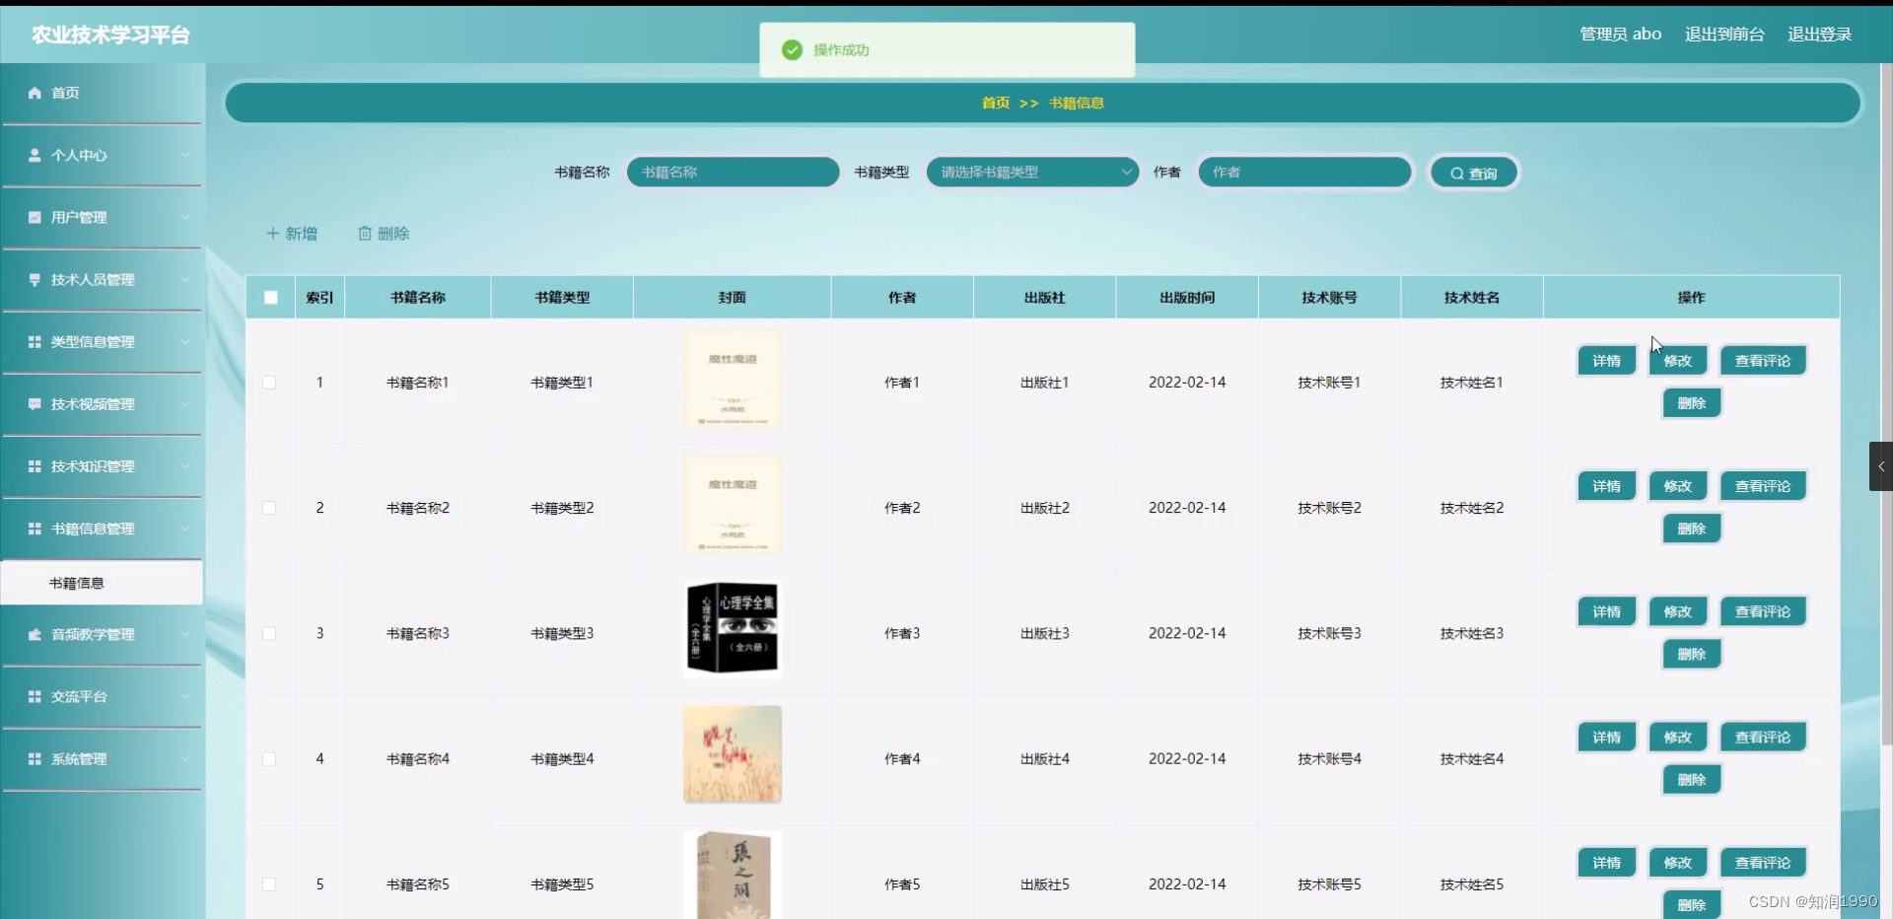Screen dimensions: 1893x919
Task: Click the magnifier icon inside 查询 button
Action: 1458,173
